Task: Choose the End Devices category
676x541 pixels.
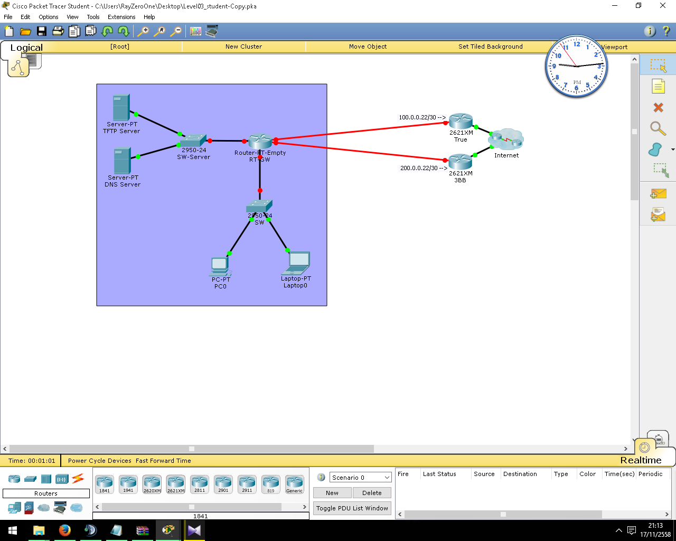Action: [14, 508]
